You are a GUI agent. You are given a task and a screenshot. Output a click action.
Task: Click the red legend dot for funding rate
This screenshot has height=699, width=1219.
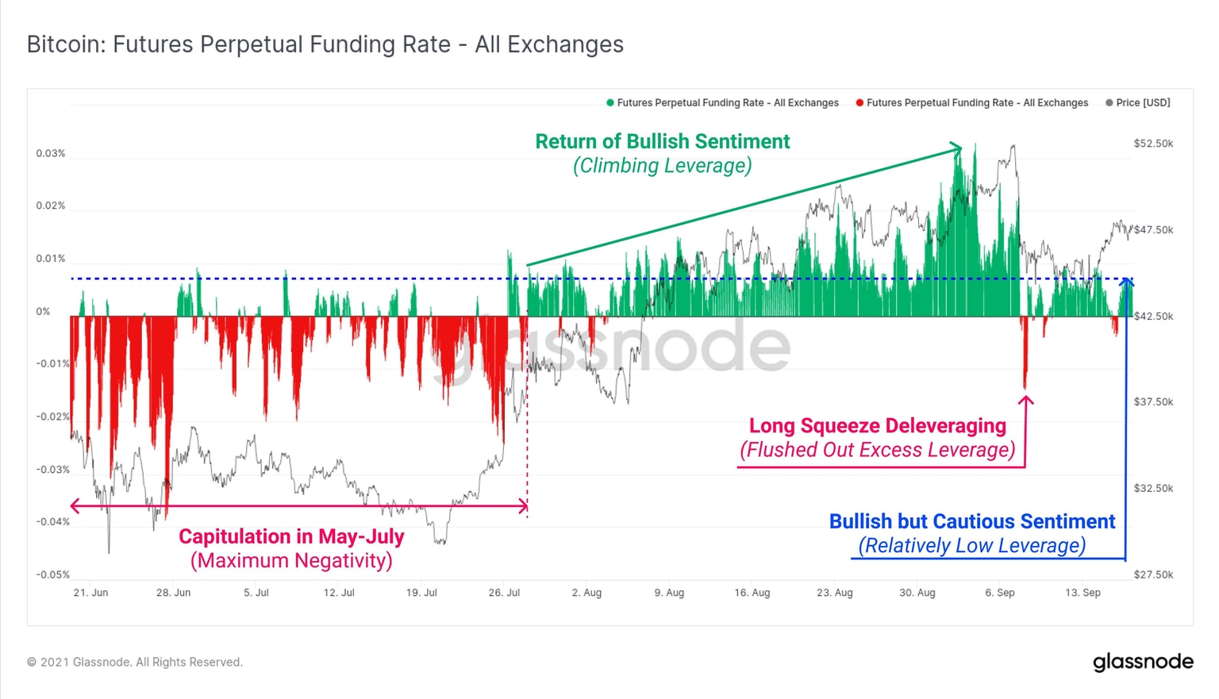[x=859, y=102]
